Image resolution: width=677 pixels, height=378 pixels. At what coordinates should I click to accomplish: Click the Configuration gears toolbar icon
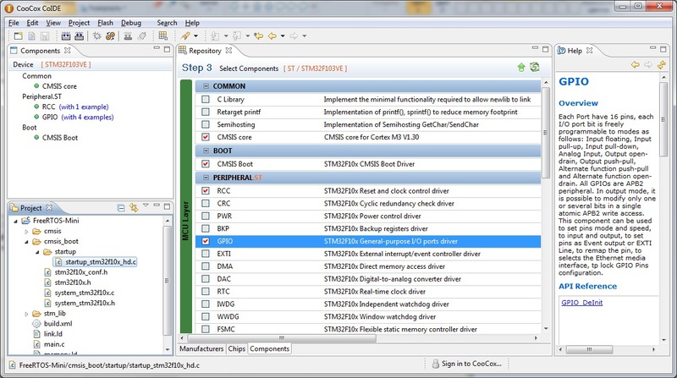coord(111,36)
